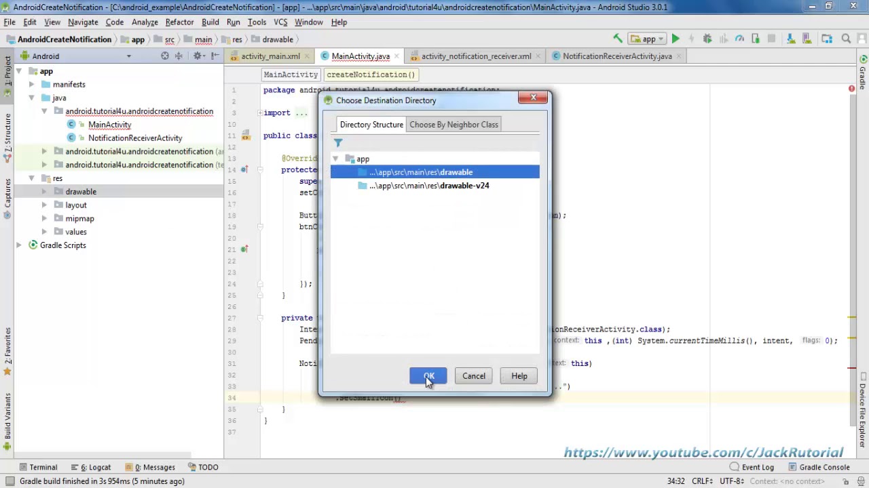The width and height of the screenshot is (869, 488).
Task: Click the Hide Project panel icon
Action: point(215,56)
